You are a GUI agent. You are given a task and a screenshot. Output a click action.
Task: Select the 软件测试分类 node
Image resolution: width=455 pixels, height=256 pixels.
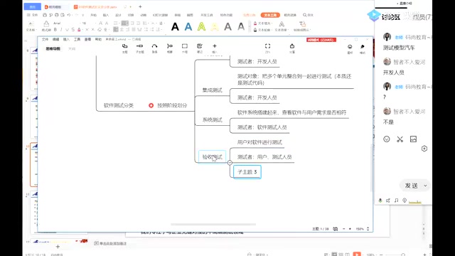119,105
